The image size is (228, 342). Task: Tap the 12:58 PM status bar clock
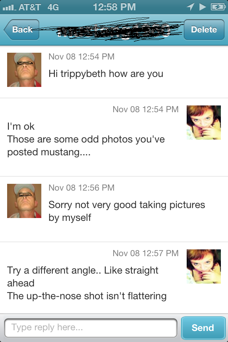click(114, 7)
